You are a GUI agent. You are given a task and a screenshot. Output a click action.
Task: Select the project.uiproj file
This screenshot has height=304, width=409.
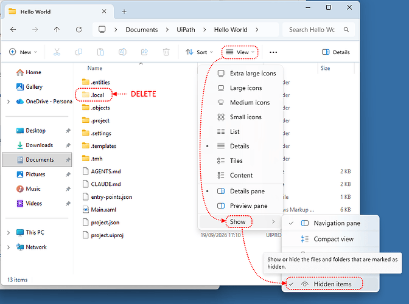coord(103,235)
